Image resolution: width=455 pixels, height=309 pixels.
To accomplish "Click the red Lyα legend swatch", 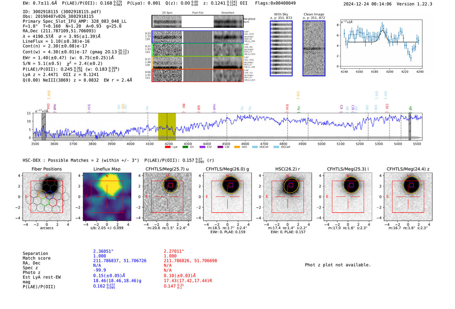I will click(168, 147).
